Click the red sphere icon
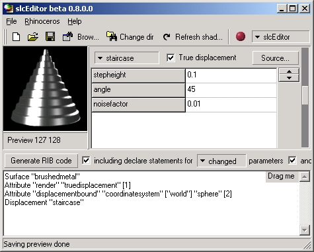 [241, 36]
